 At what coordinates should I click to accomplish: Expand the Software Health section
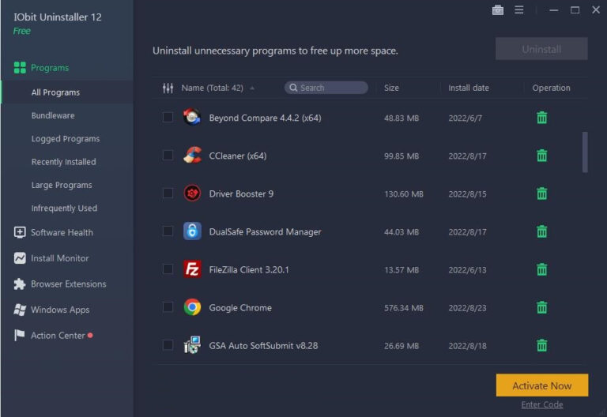62,232
